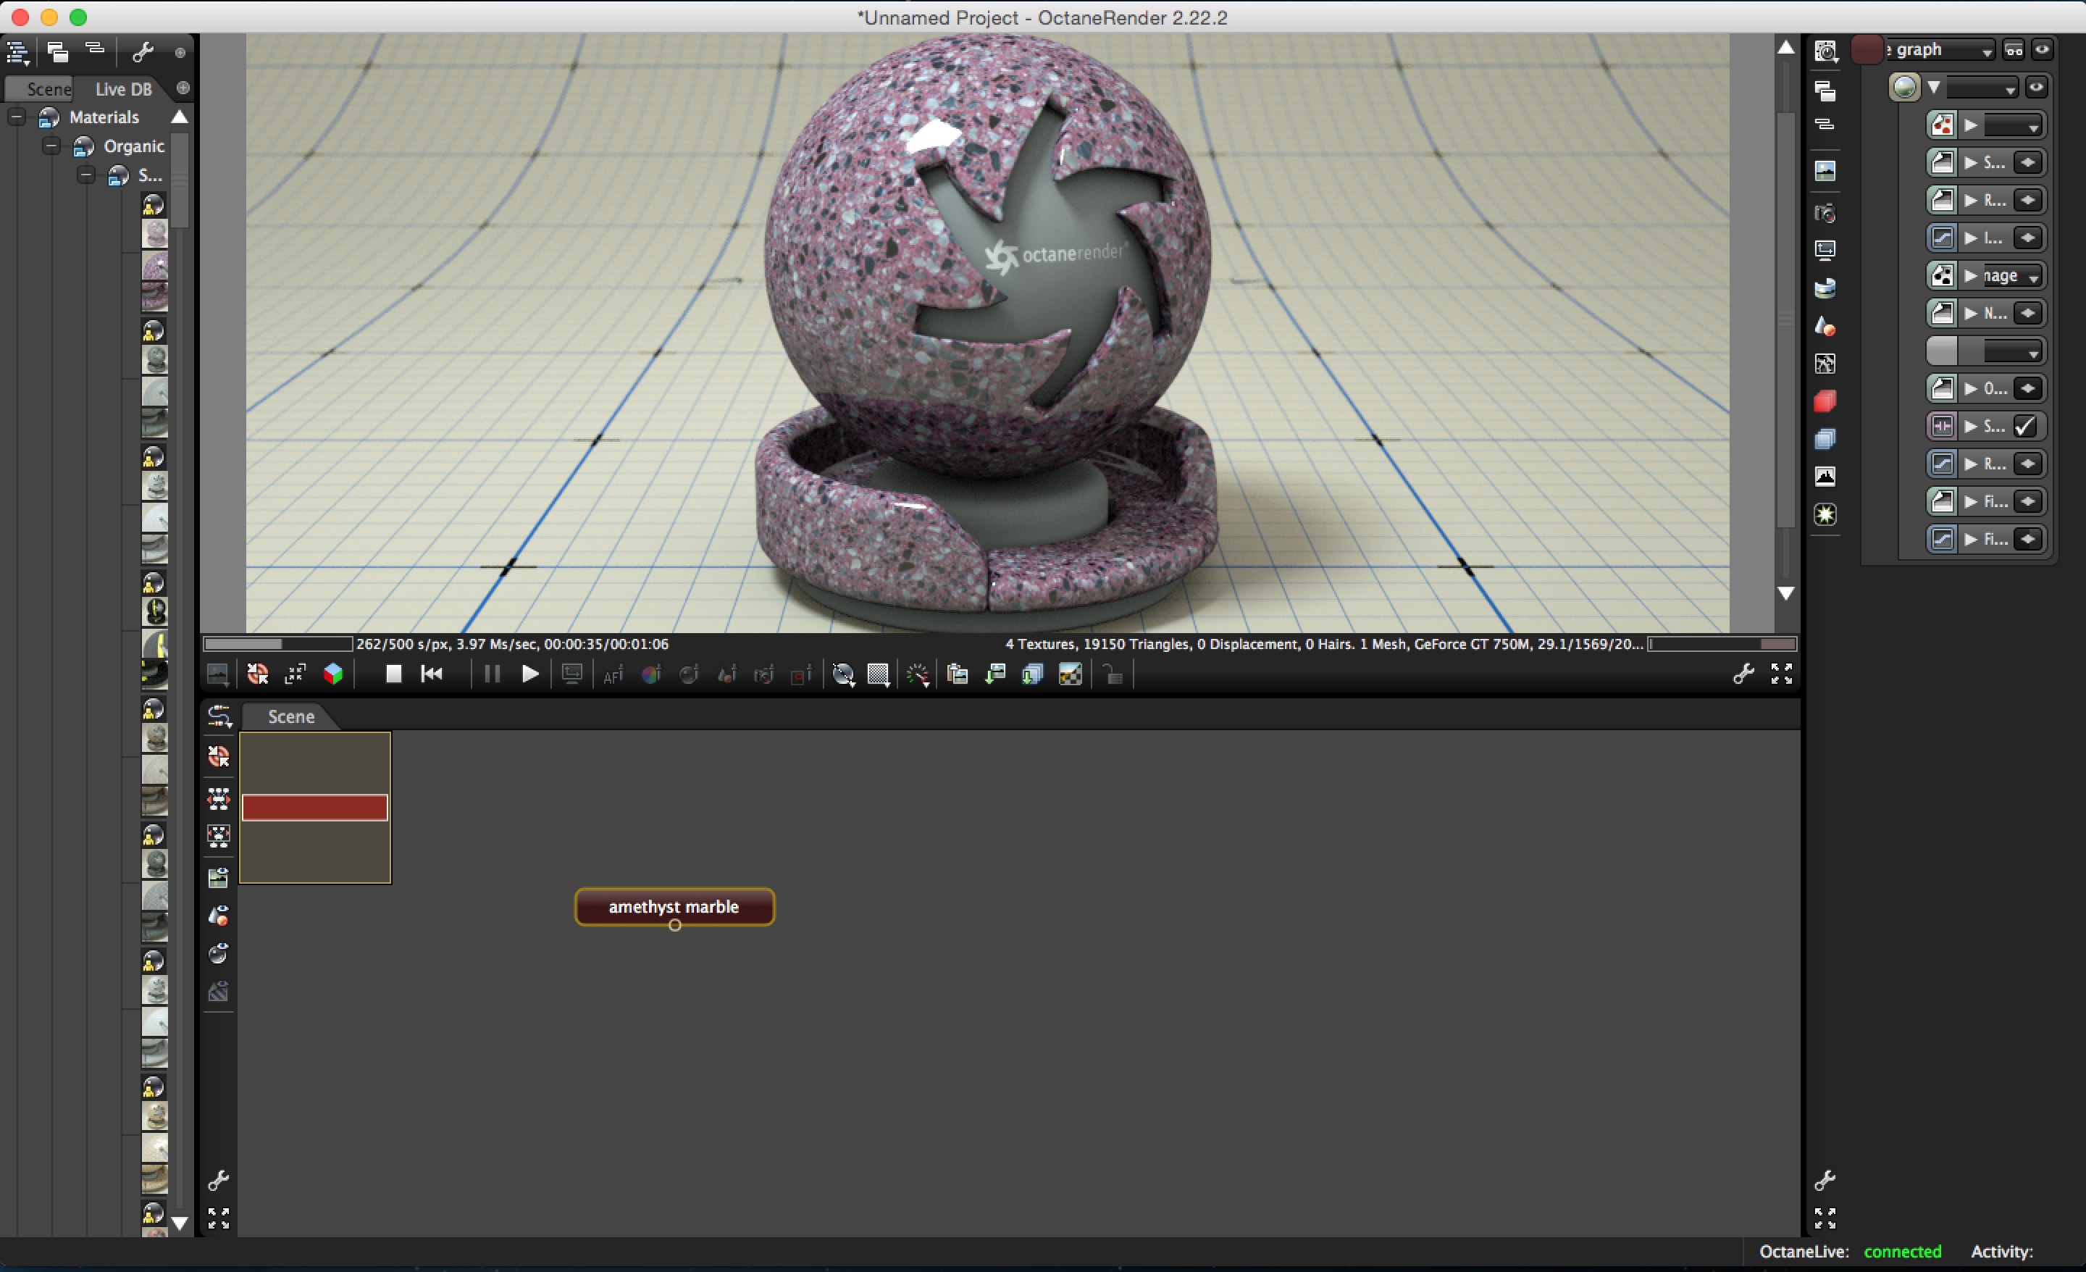The image size is (2086, 1272).
Task: Click the dark red color swatch in the inspector
Action: (x=1867, y=50)
